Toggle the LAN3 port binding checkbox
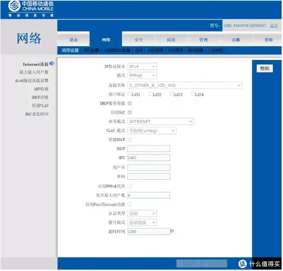This screenshot has height=271, width=283. click(x=172, y=93)
